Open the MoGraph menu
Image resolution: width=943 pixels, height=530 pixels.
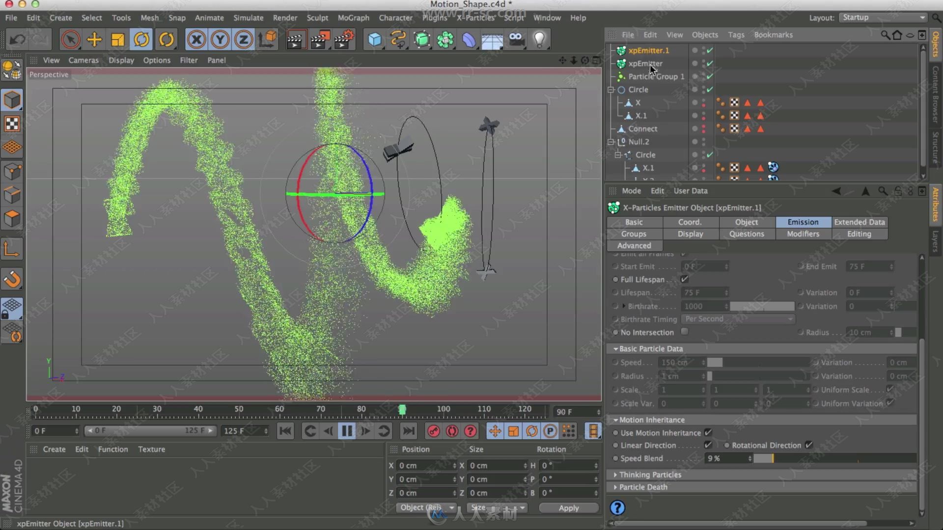coord(353,18)
